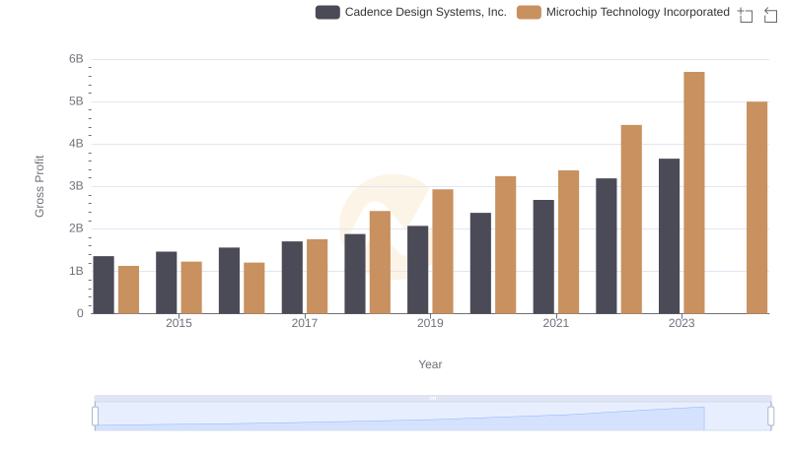The height and width of the screenshot is (454, 789).
Task: Select the 2023 Cadence gross profit bar
Action: point(669,236)
